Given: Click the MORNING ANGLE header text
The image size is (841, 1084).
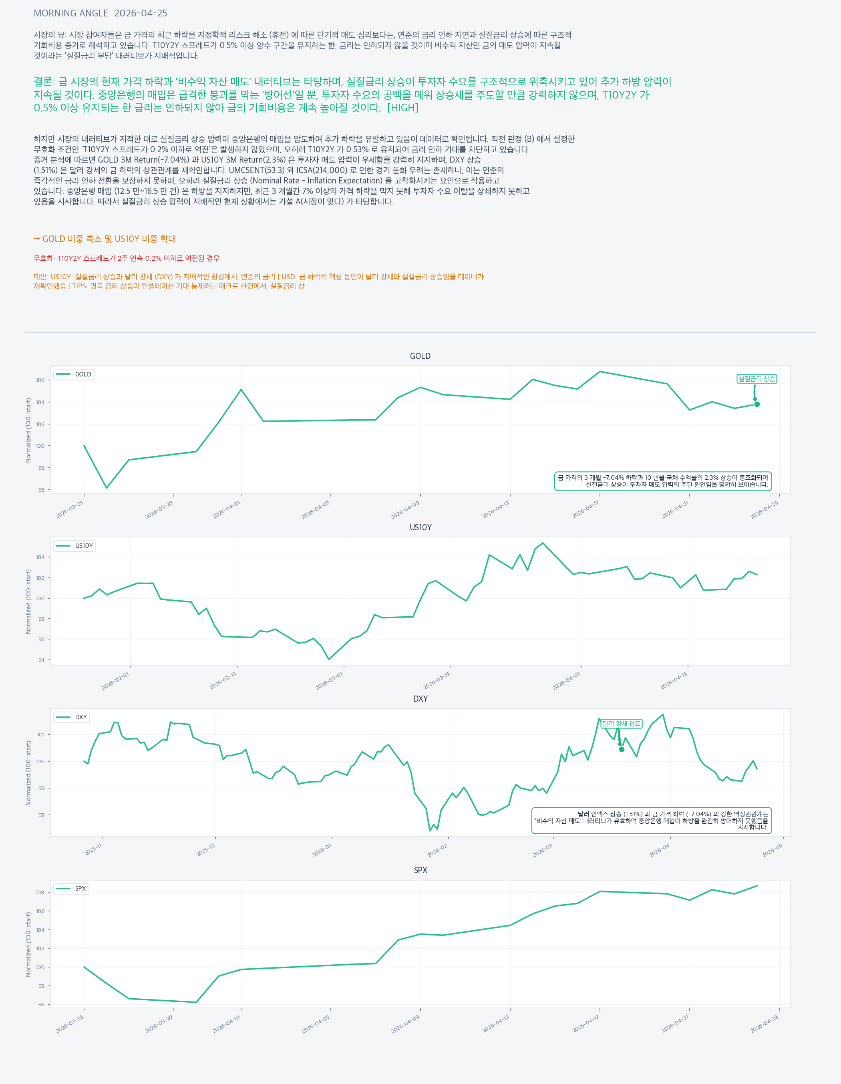Looking at the screenshot, I should click(x=71, y=13).
